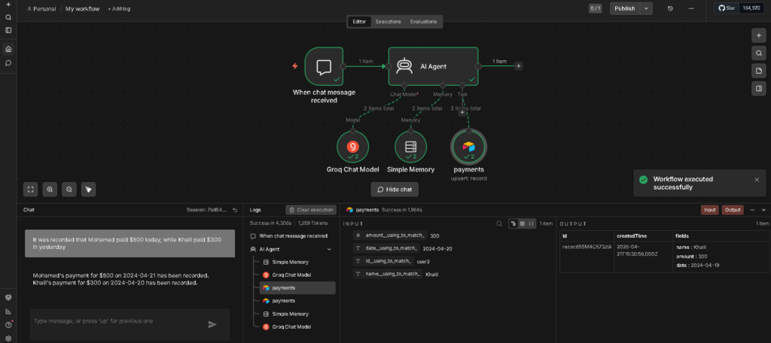Open workflow history clock icon
The image size is (771, 343).
click(x=670, y=8)
